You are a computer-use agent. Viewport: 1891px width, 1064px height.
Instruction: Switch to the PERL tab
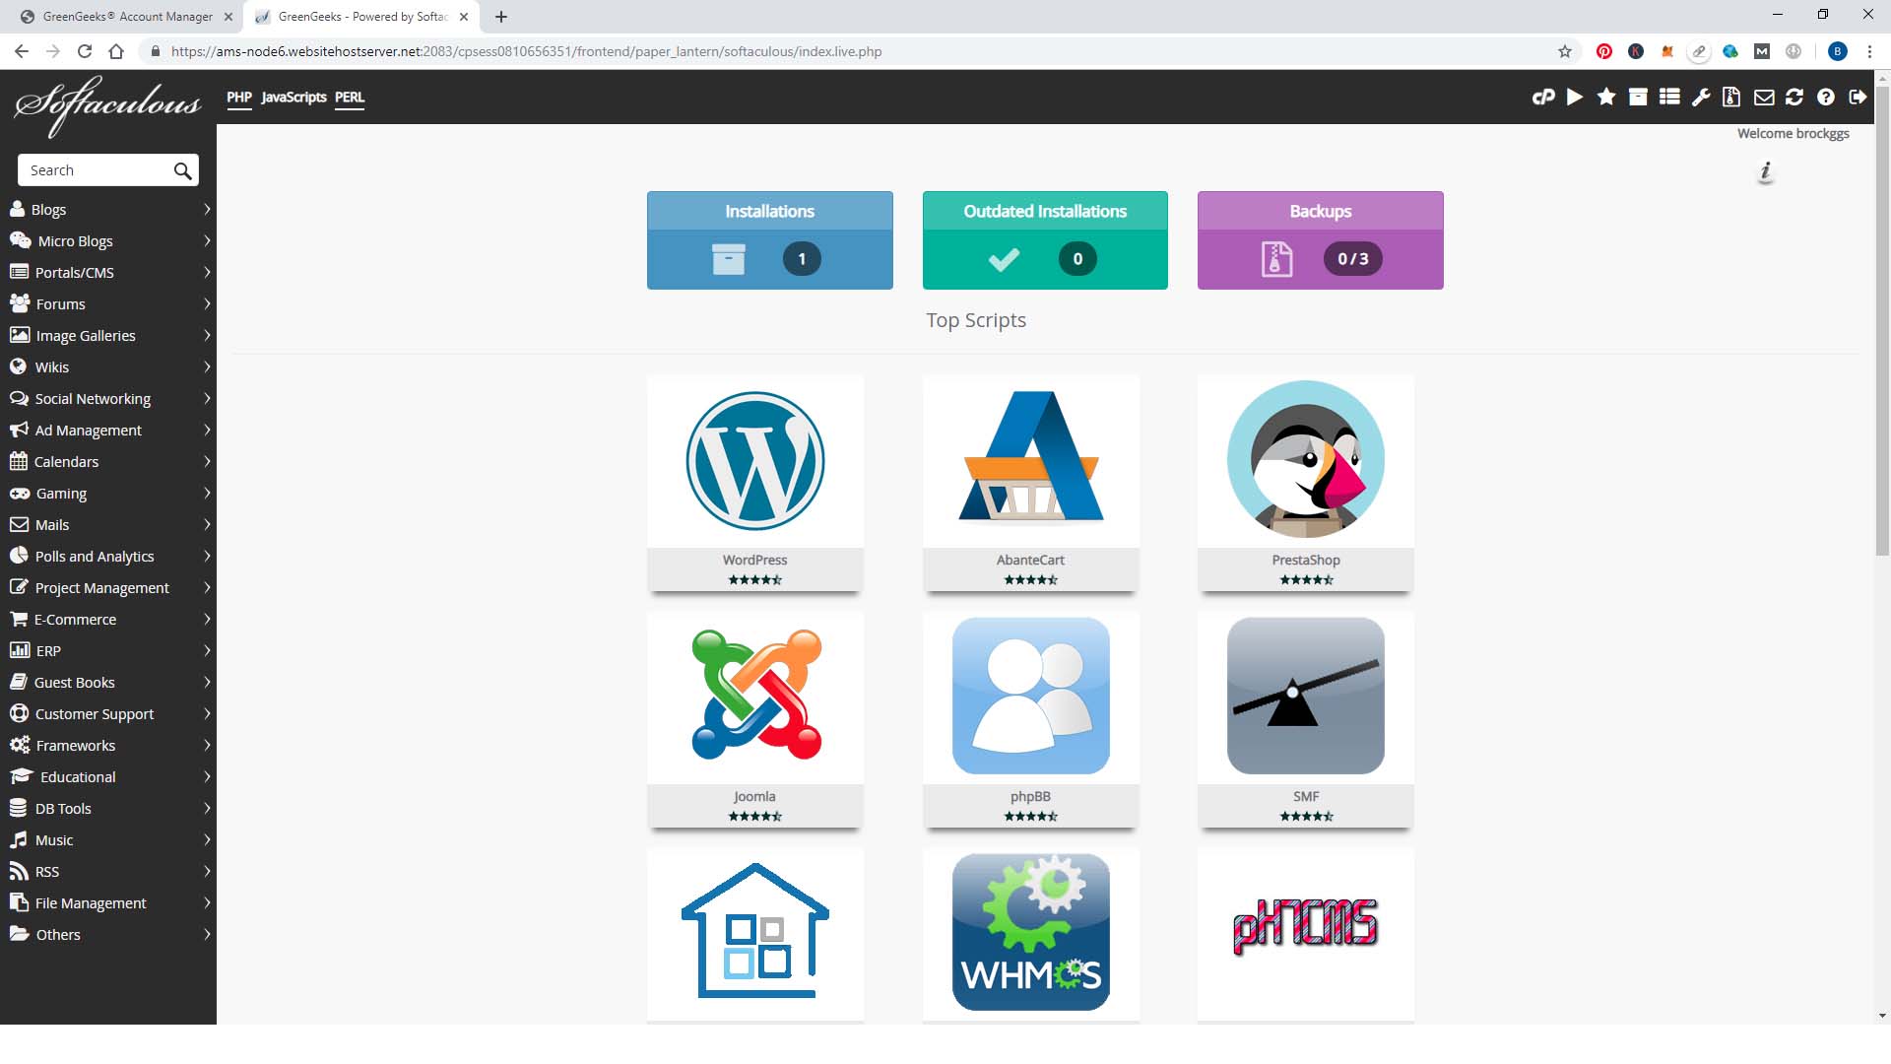click(x=349, y=97)
